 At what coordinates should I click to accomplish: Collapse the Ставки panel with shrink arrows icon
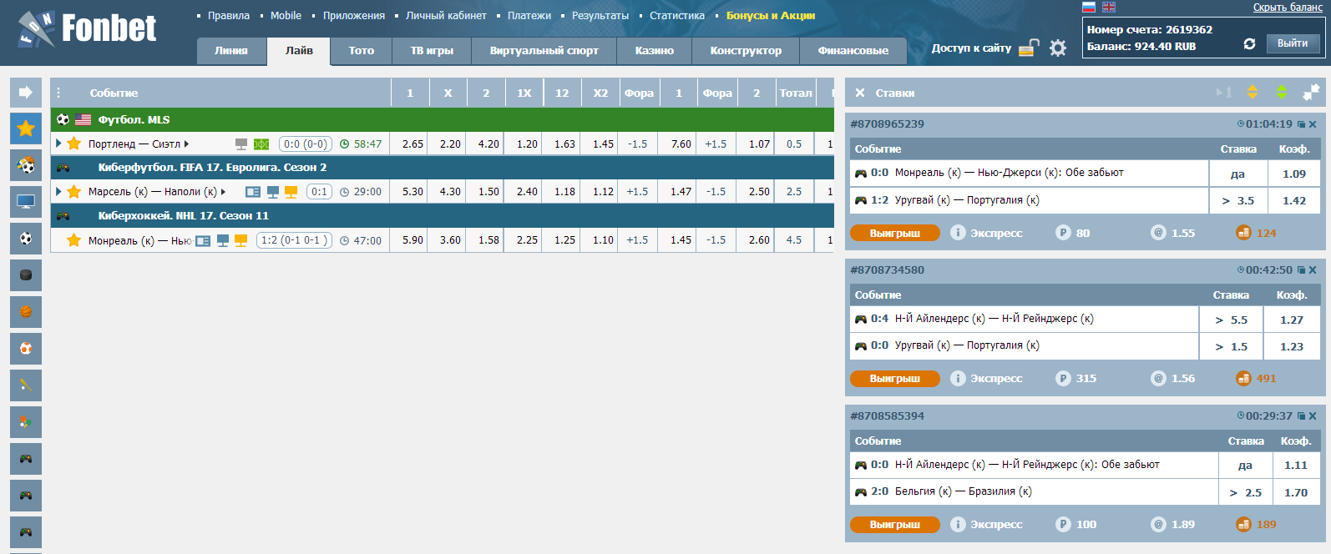coord(1311,92)
